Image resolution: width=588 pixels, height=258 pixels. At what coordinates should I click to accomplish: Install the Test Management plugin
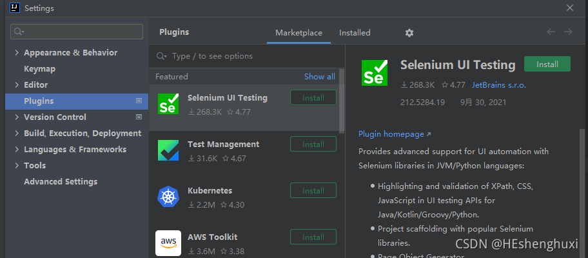coord(313,144)
